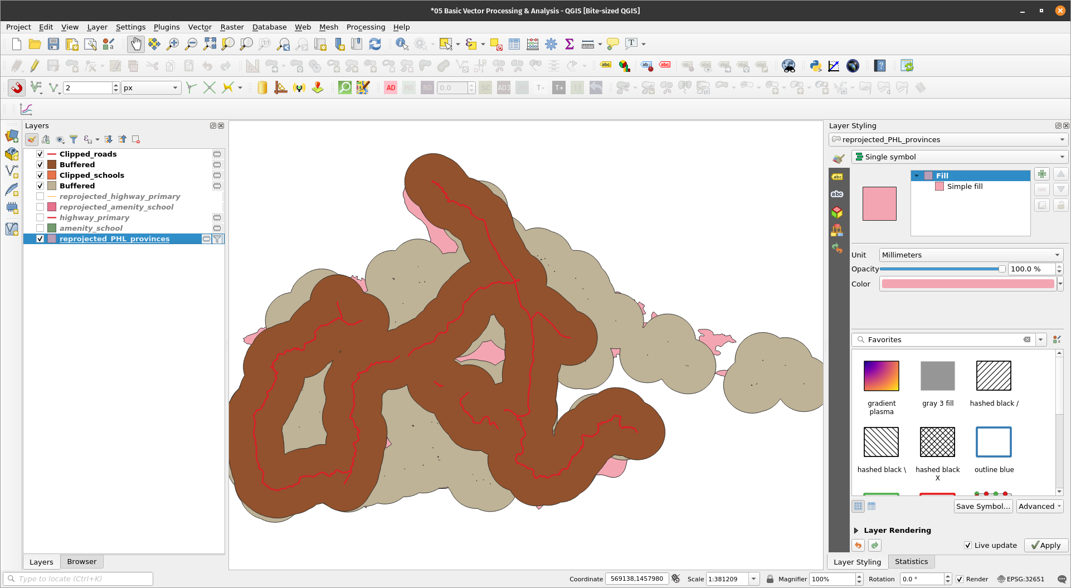This screenshot has height=588, width=1071.
Task: Hide the Clipped_roads layer
Action: click(x=40, y=154)
